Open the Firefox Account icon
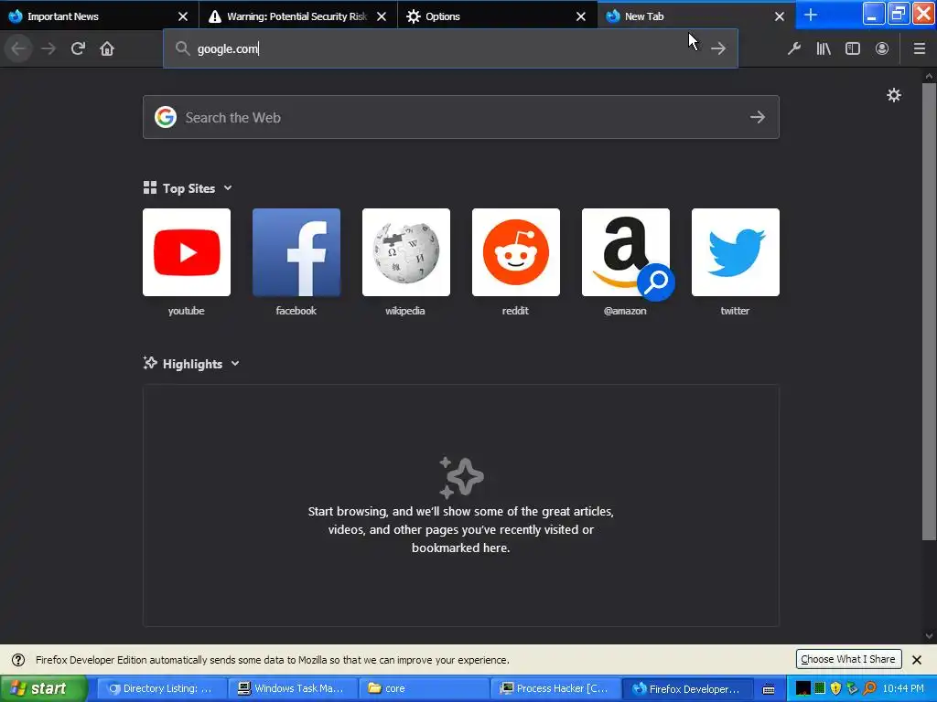 [882, 48]
